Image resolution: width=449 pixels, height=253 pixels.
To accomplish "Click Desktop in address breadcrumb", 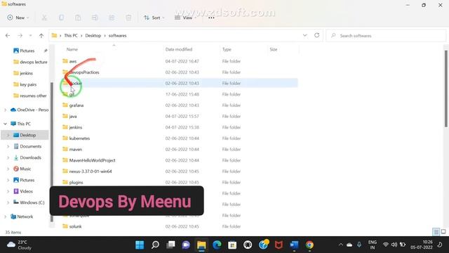I will click(x=93, y=36).
